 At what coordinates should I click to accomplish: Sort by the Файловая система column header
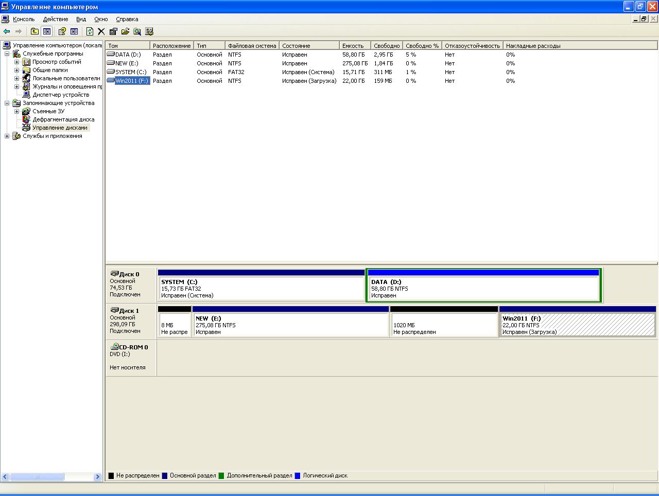pos(252,46)
